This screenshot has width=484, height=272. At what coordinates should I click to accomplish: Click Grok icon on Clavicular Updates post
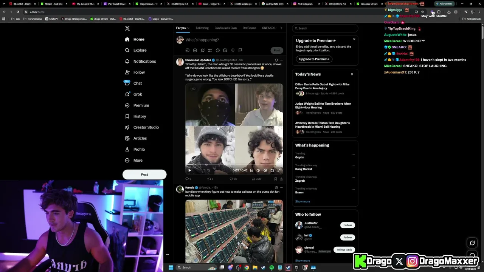click(x=276, y=60)
